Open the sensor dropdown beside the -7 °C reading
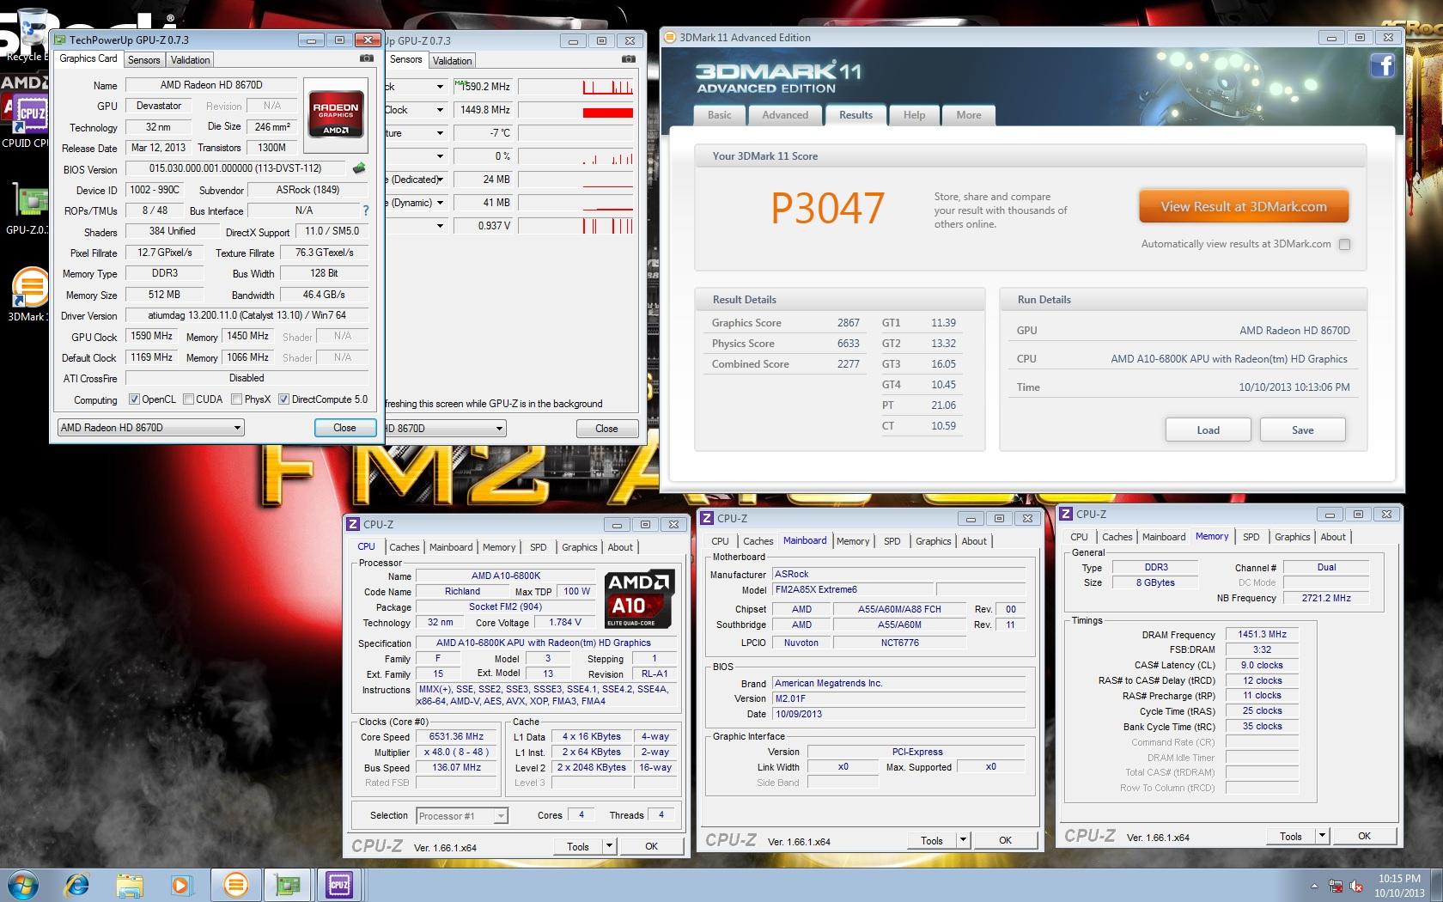 point(440,133)
